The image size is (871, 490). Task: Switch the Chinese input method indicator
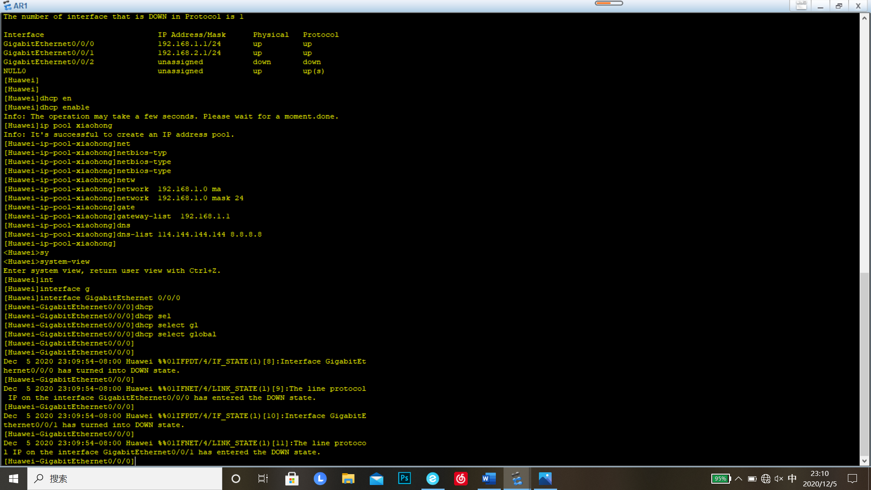[792, 479]
